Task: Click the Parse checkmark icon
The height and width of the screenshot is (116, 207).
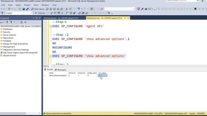Action: (51, 13)
